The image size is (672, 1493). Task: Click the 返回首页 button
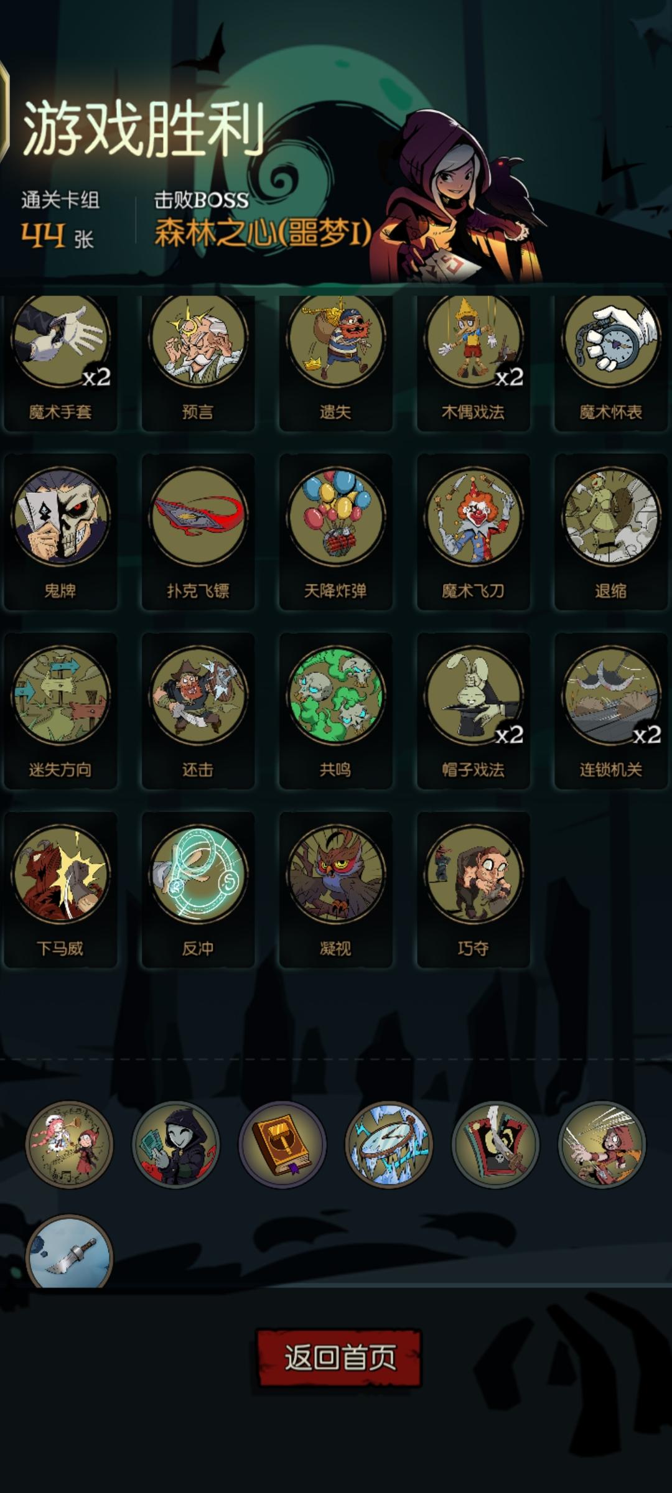pyautogui.click(x=339, y=1357)
